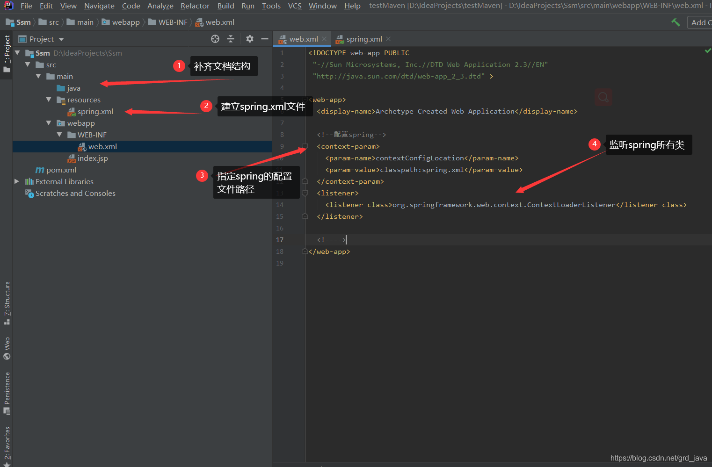
Task: Open the Refactor menu
Action: click(195, 6)
